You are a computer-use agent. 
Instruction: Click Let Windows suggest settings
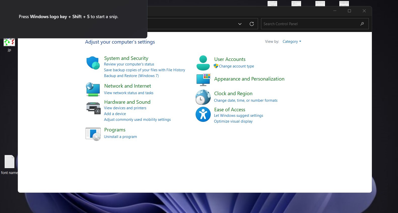[x=238, y=116]
